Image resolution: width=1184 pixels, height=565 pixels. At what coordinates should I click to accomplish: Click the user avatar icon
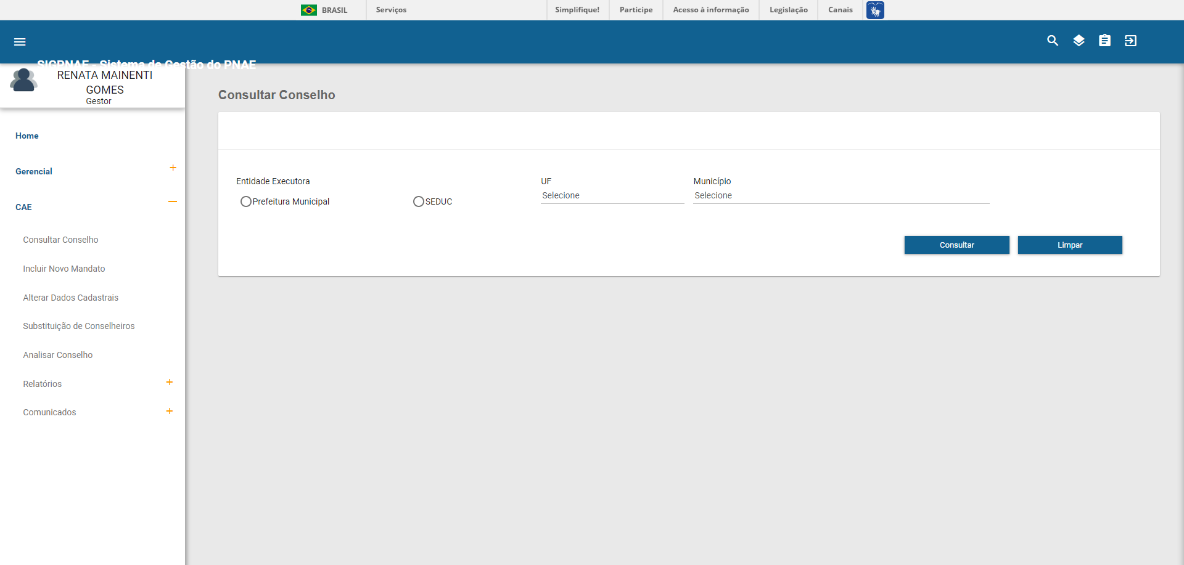point(23,81)
